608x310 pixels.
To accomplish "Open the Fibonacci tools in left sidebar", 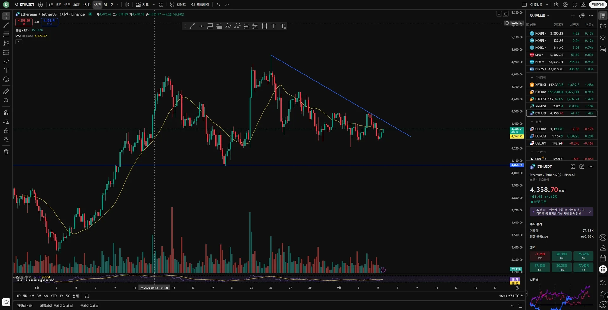I will tap(6, 34).
